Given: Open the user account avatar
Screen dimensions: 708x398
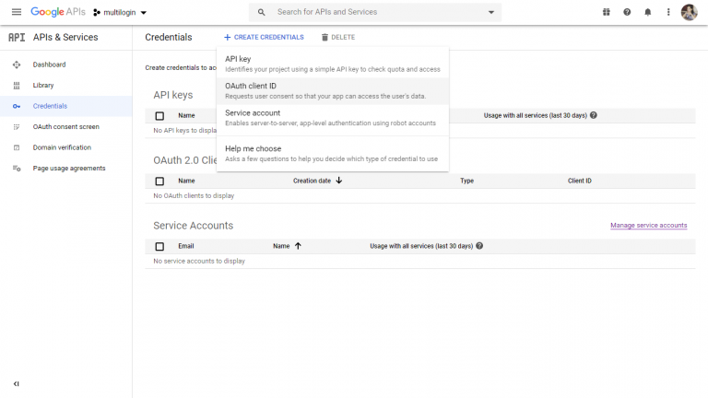Looking at the screenshot, I should pos(689,12).
